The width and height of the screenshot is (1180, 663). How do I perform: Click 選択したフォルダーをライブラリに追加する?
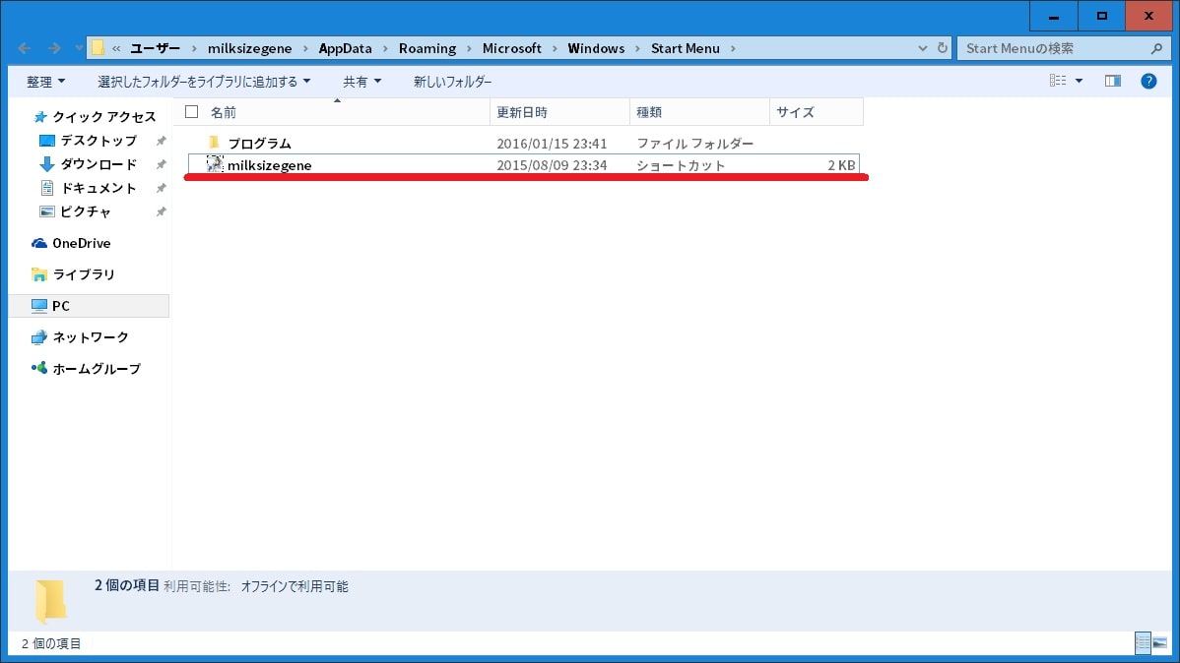(203, 82)
